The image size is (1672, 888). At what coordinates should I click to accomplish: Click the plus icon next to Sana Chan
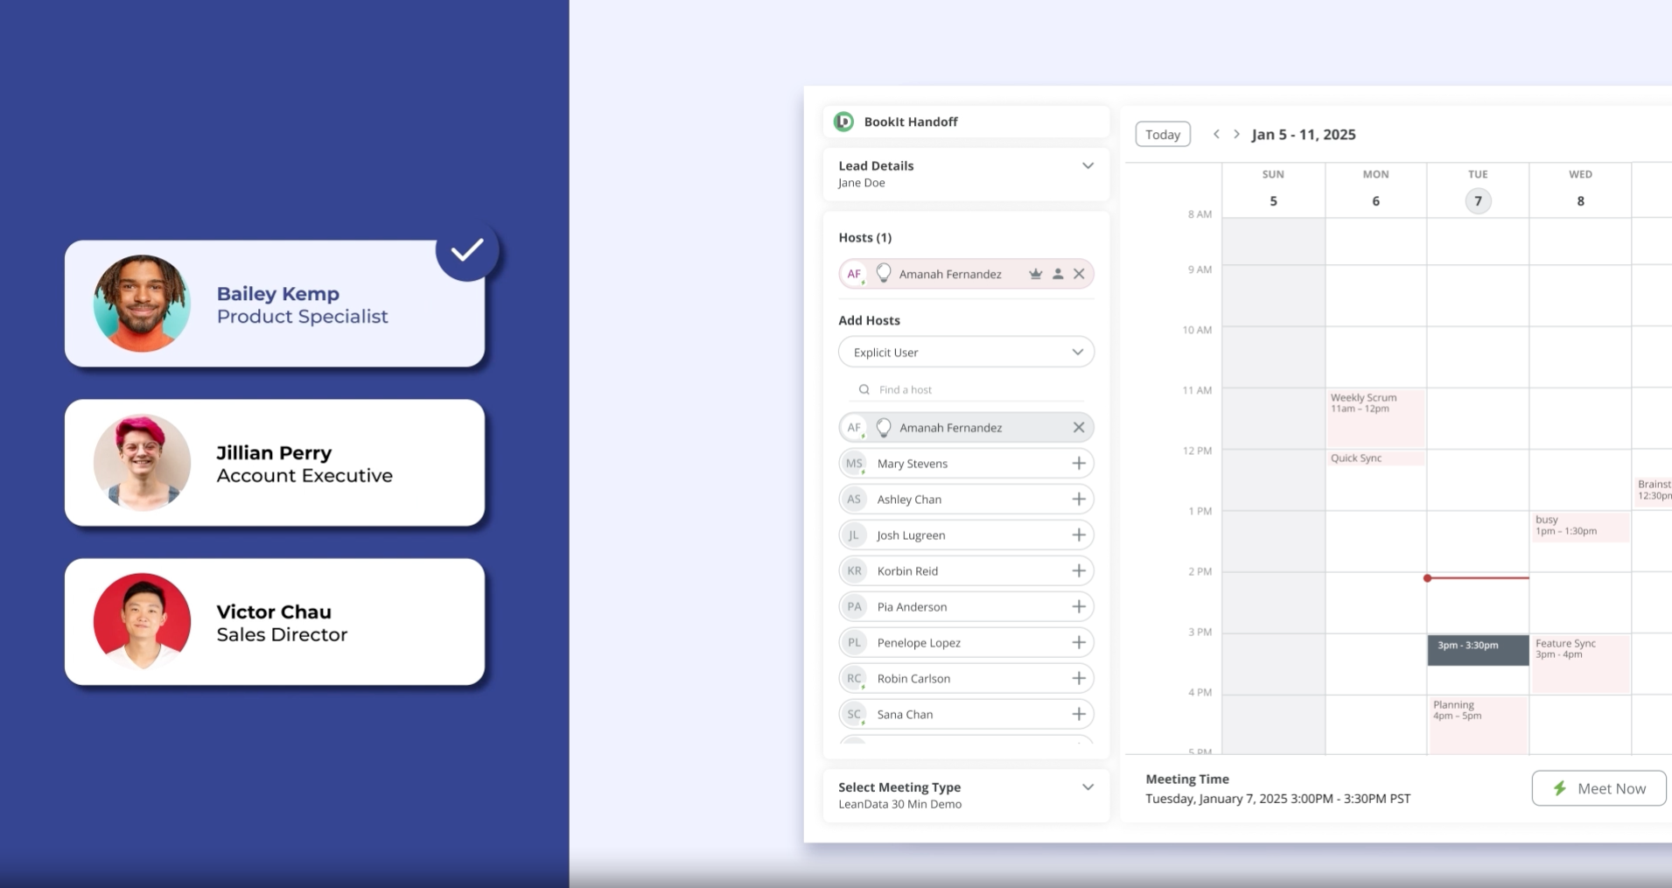1079,715
